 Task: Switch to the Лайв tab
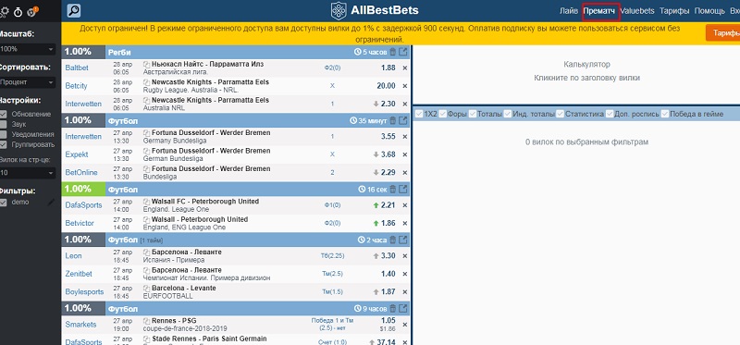[569, 11]
